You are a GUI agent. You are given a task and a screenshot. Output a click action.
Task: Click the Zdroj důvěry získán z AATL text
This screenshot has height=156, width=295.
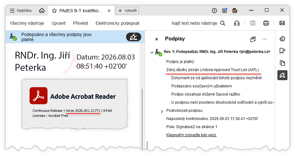[213, 70]
